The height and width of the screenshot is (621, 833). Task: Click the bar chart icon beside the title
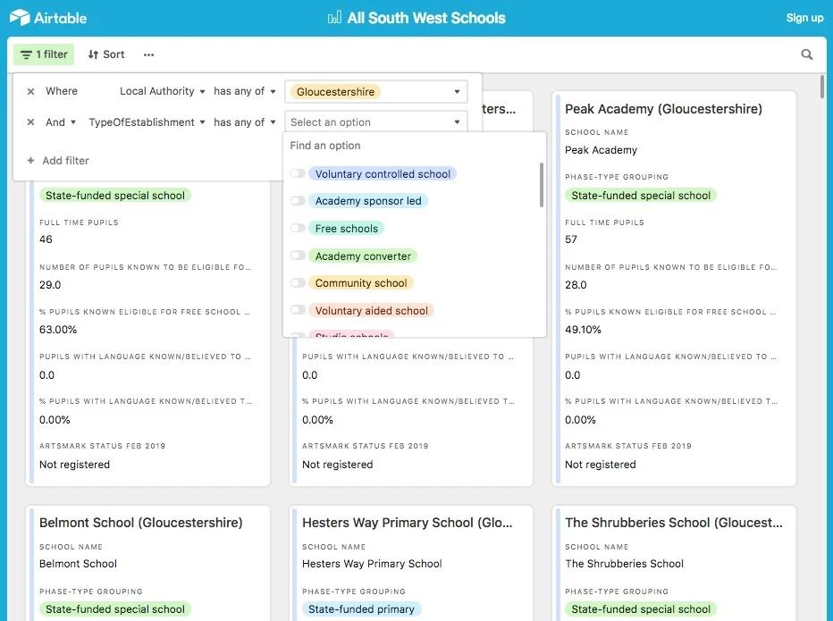coord(334,18)
